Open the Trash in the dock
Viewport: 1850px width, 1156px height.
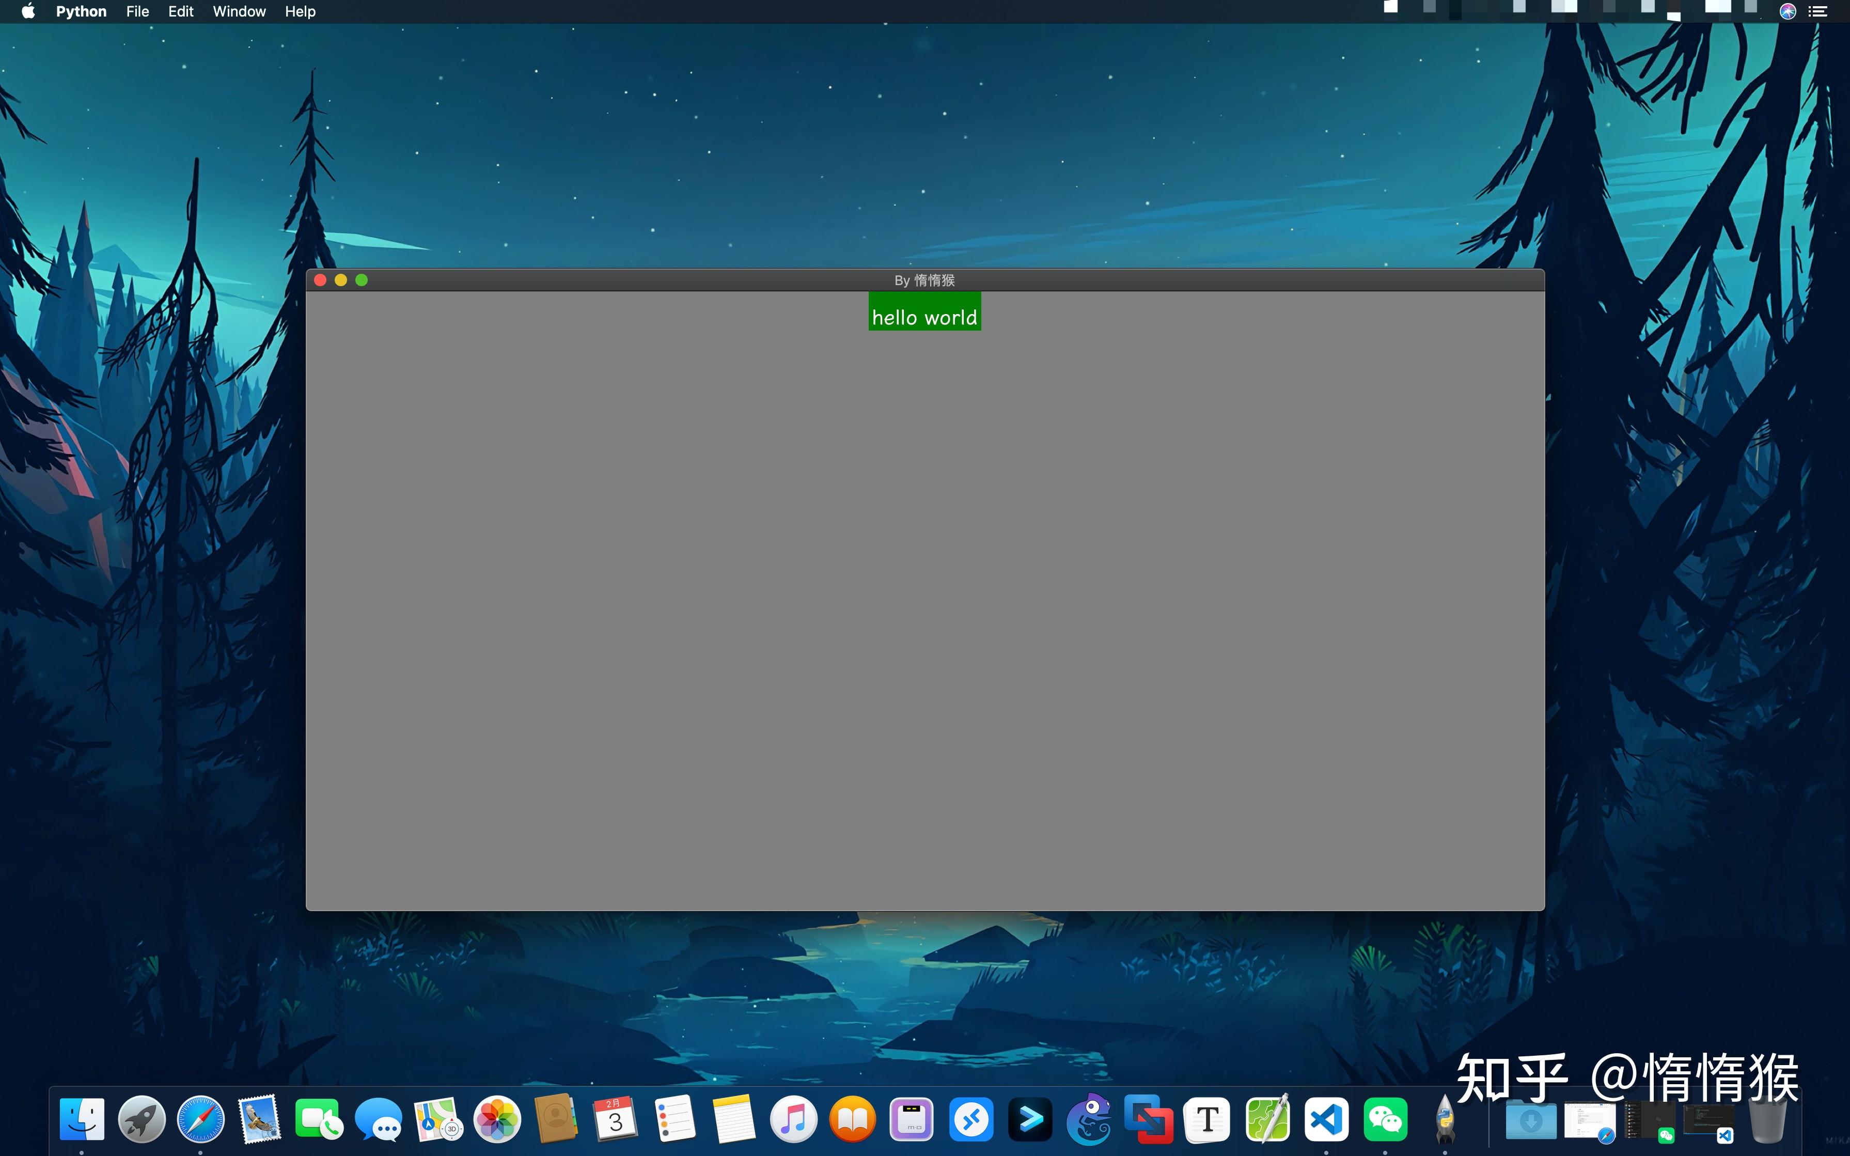click(x=1767, y=1121)
